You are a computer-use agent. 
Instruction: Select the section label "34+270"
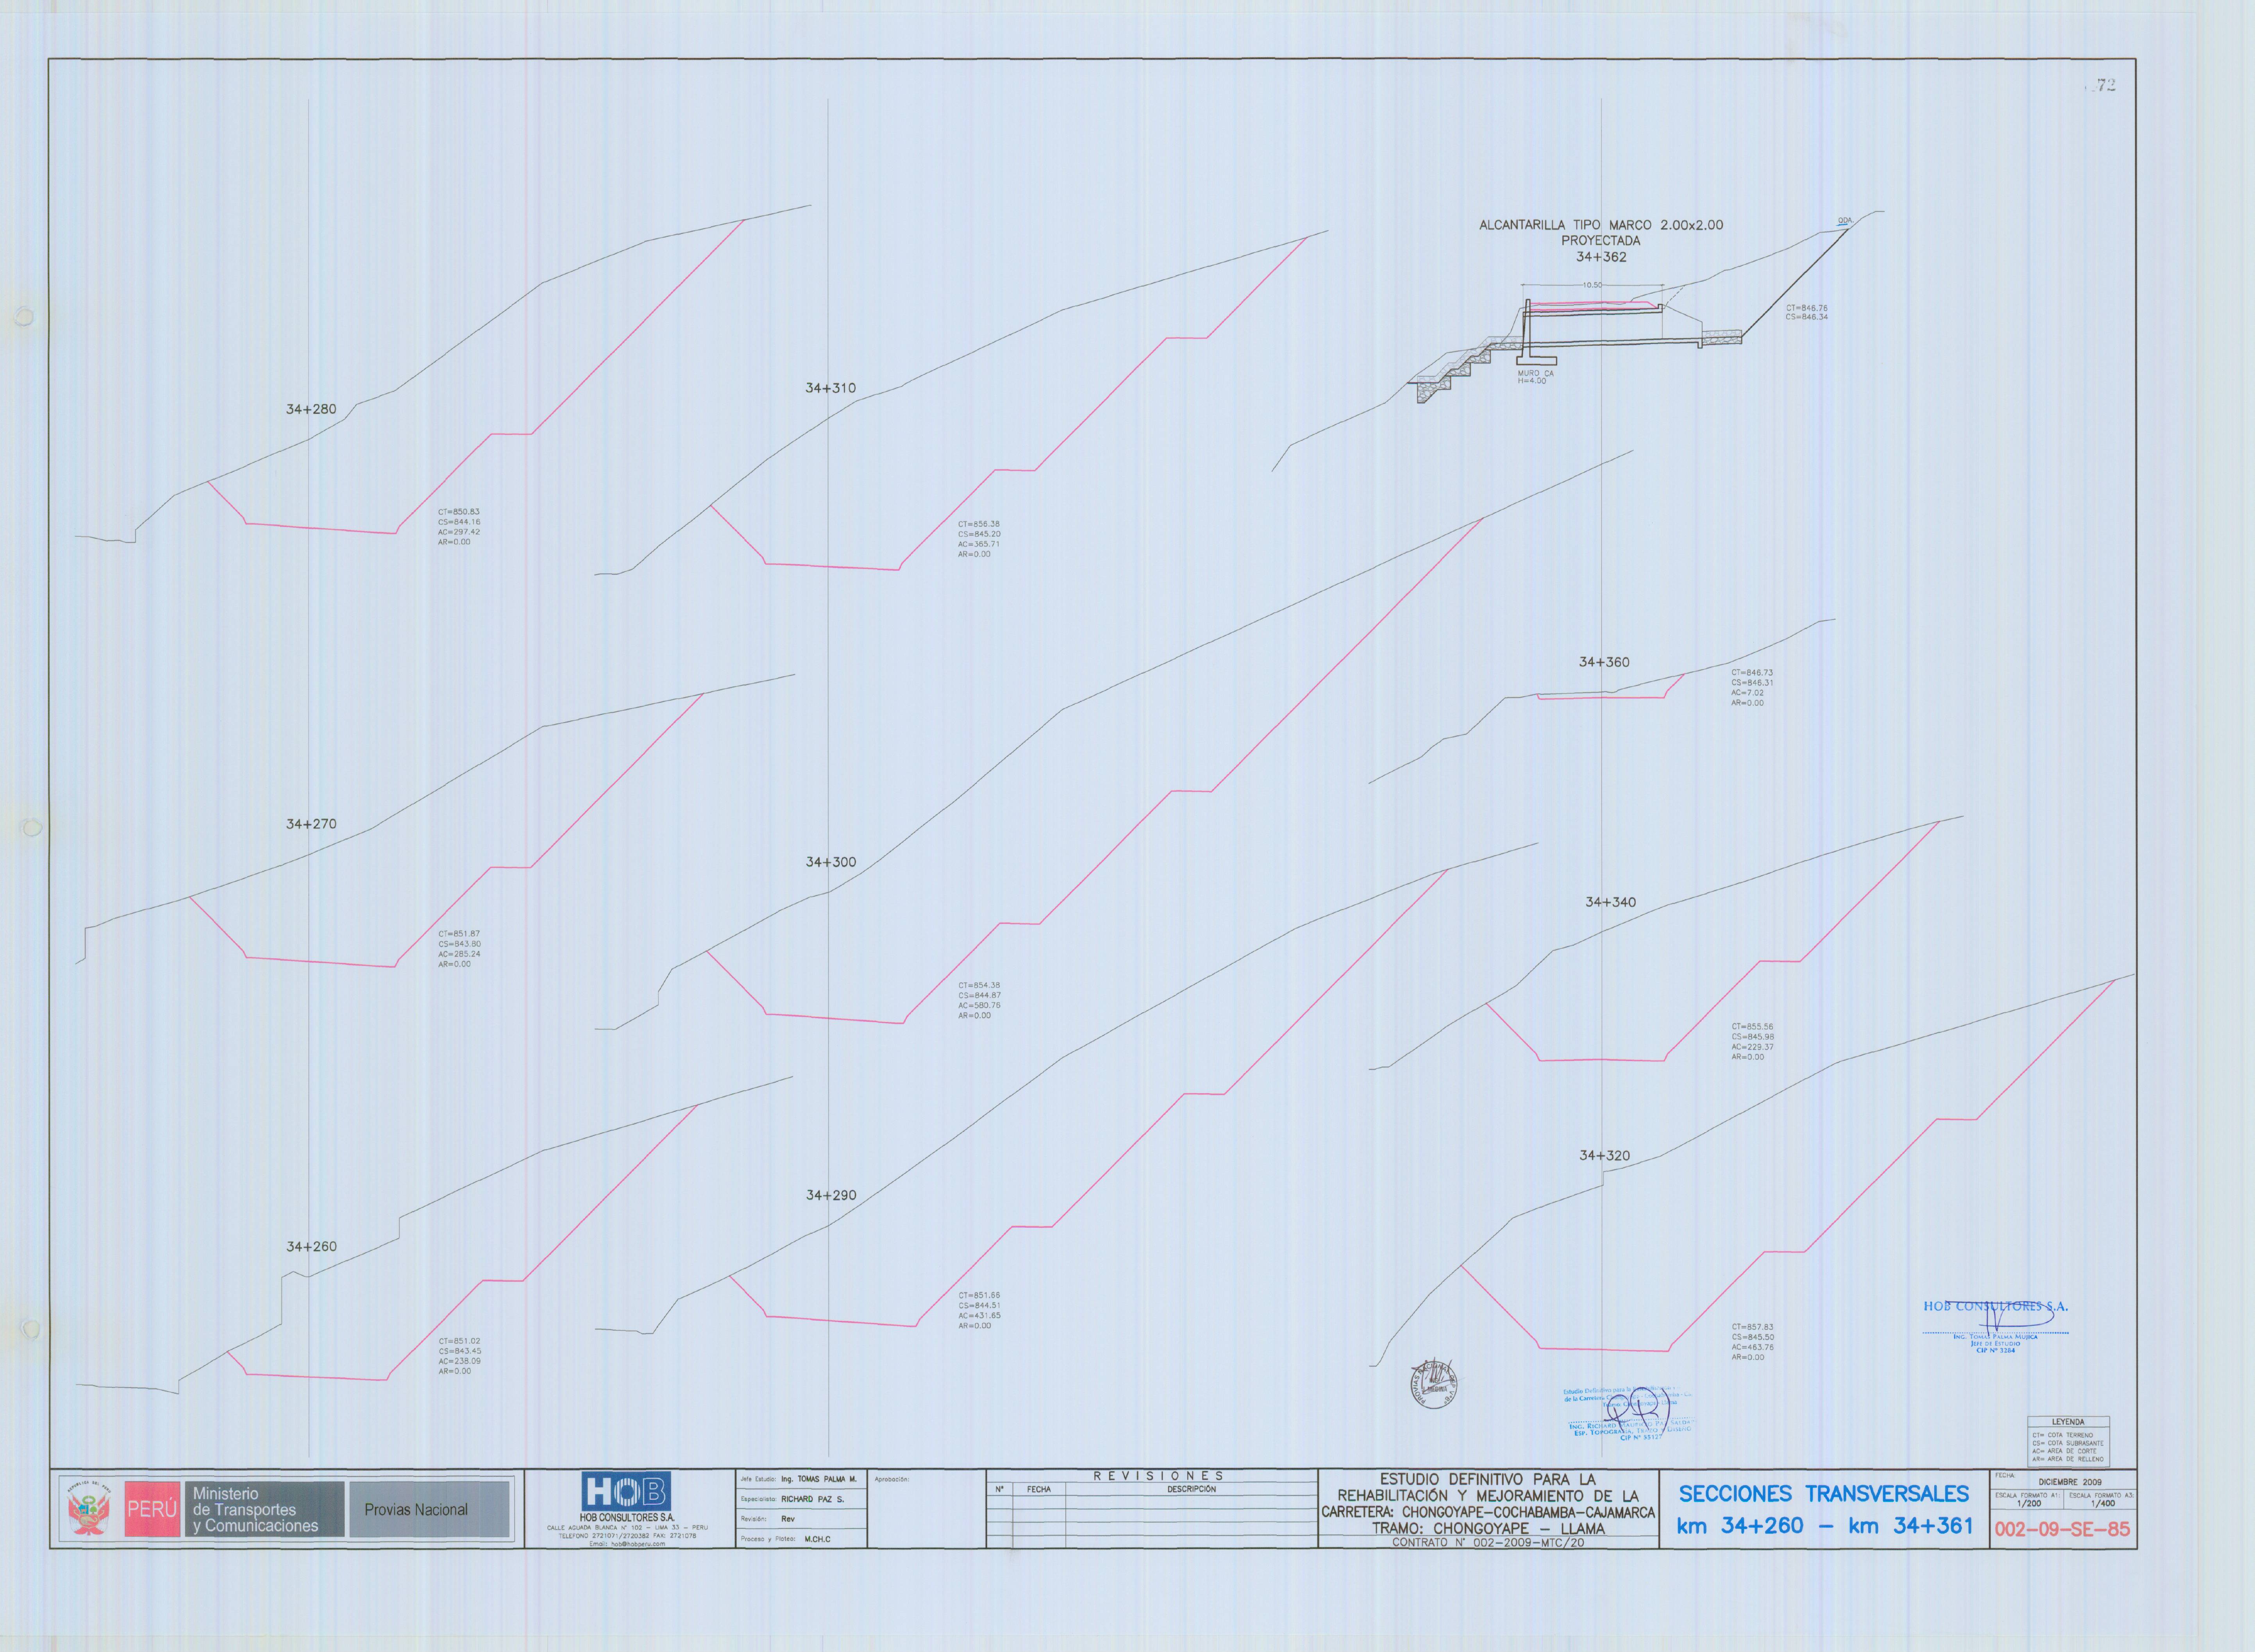click(x=311, y=824)
